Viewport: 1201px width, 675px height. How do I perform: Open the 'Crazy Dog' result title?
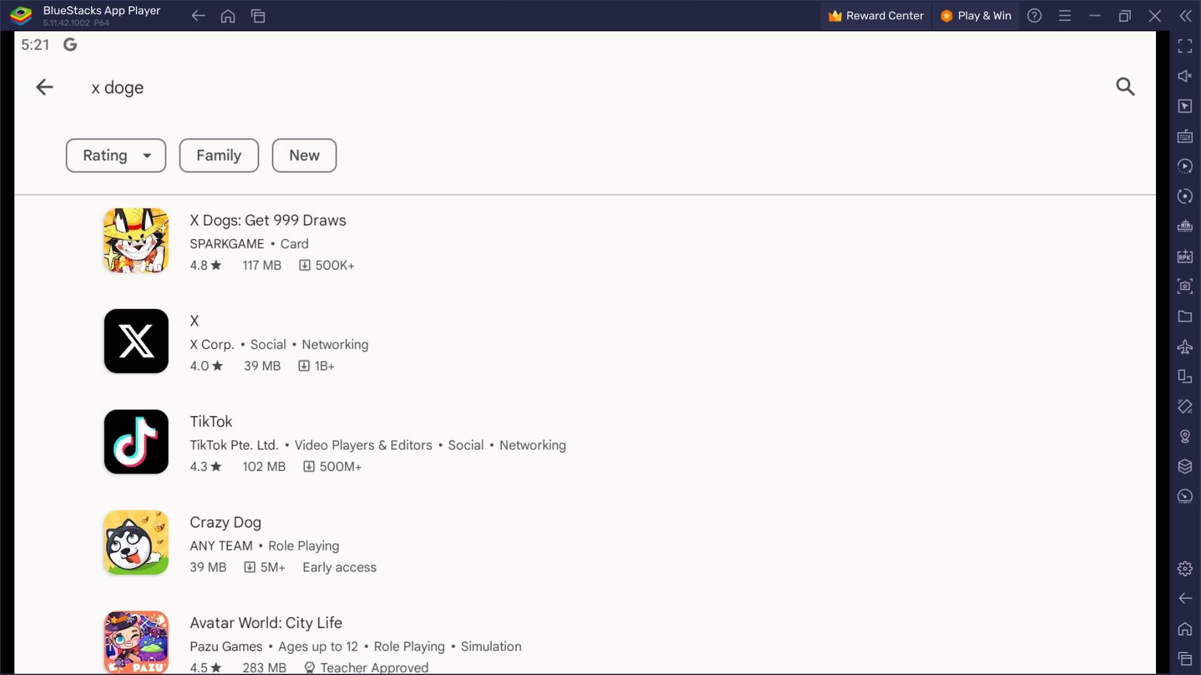(x=225, y=522)
